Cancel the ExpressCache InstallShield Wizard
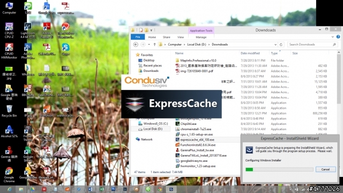Image resolution: width=343 pixels, height=193 pixels. 325,169
